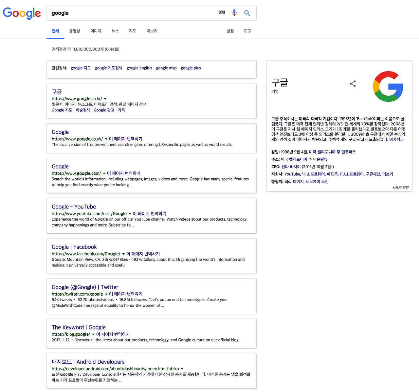Viewport: 419px width, 392px height.
Task: Translate the Facebook result page
Action: tap(143, 254)
